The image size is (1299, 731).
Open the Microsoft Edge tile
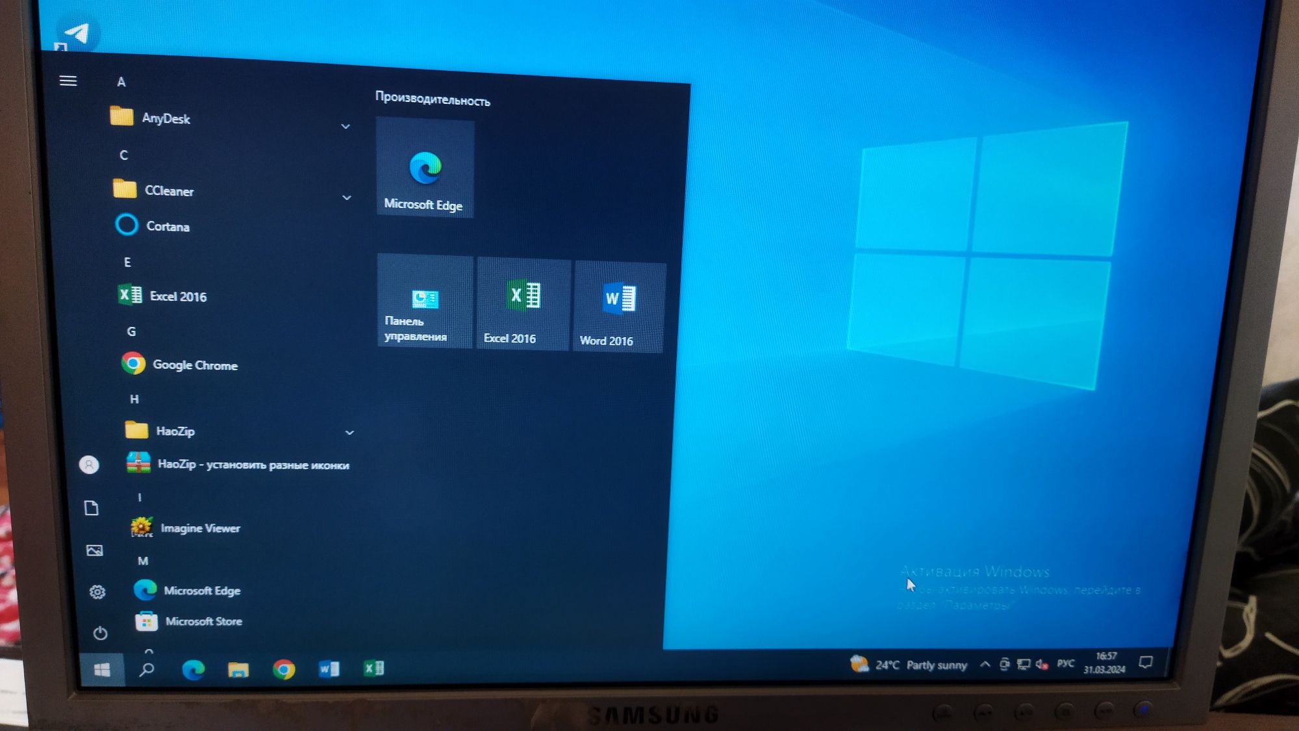[x=425, y=168]
